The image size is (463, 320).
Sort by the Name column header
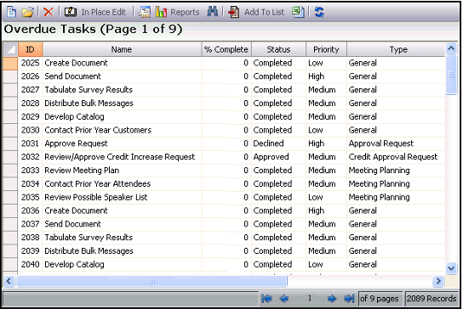pyautogui.click(x=122, y=49)
